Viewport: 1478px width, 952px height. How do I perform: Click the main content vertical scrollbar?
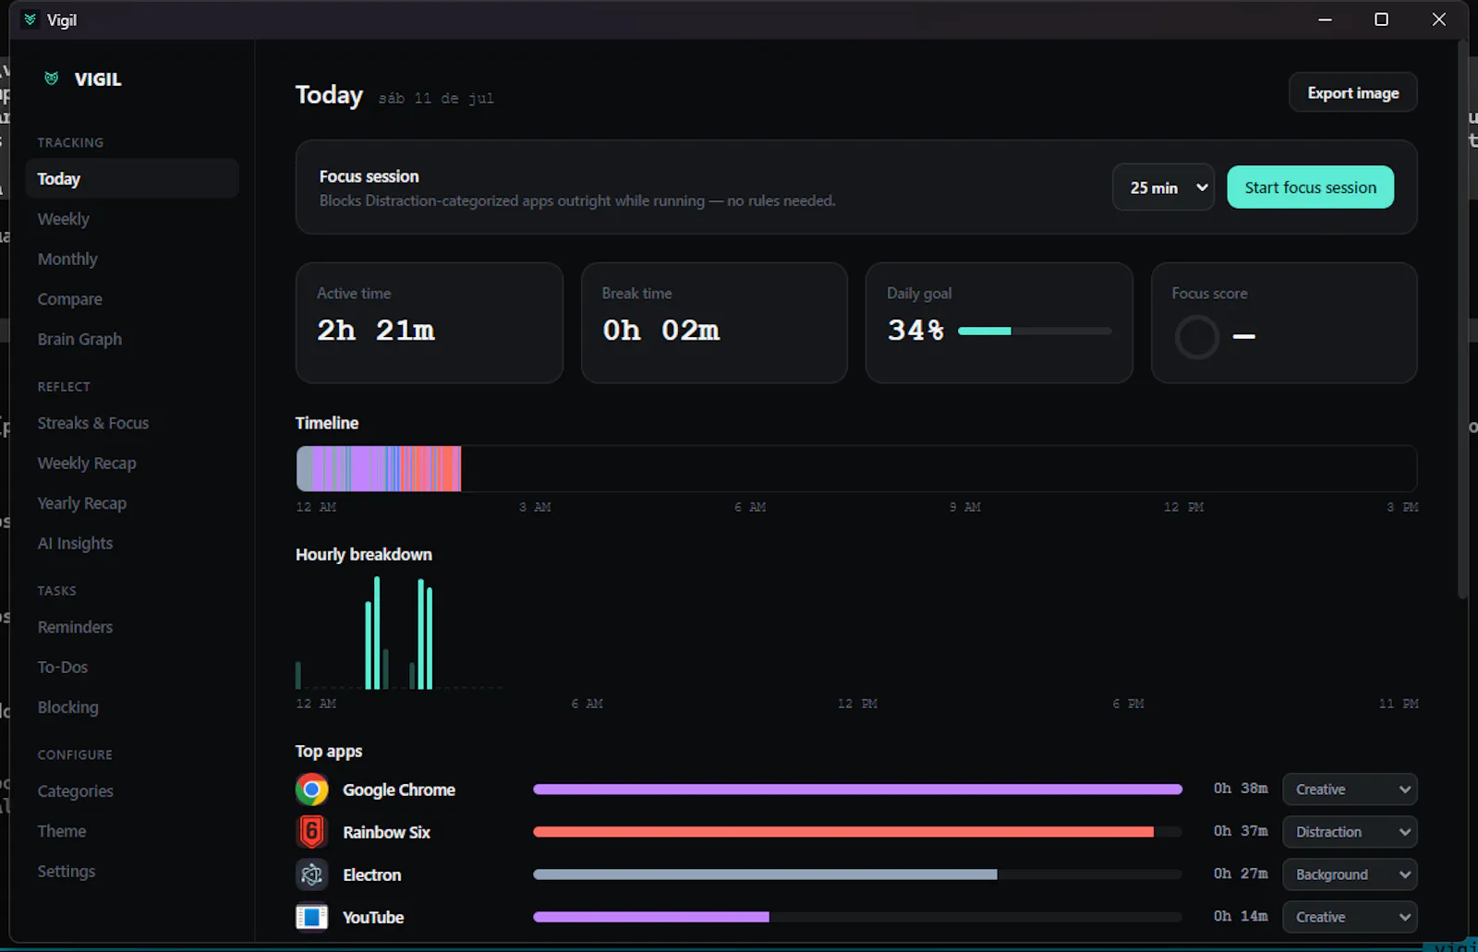[1462, 319]
